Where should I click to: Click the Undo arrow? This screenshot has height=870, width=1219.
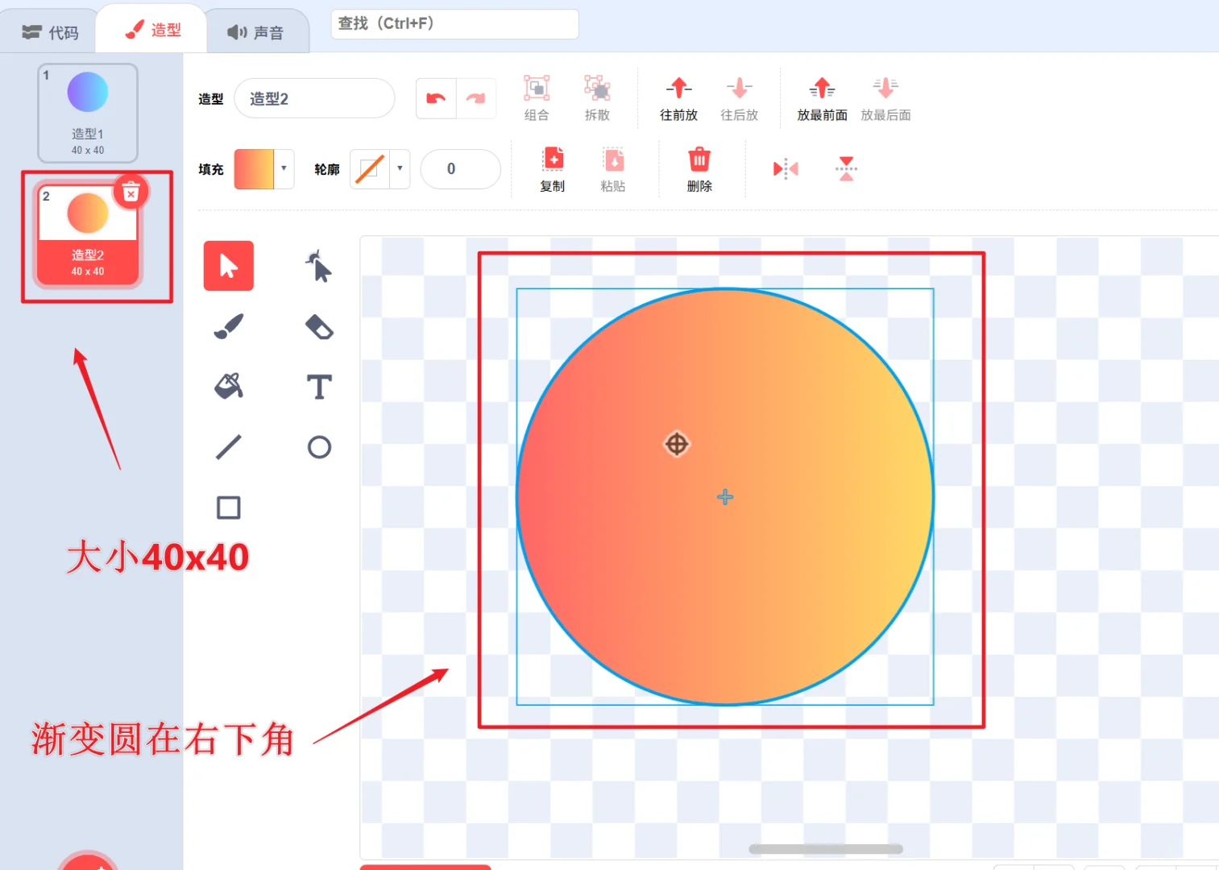435,97
